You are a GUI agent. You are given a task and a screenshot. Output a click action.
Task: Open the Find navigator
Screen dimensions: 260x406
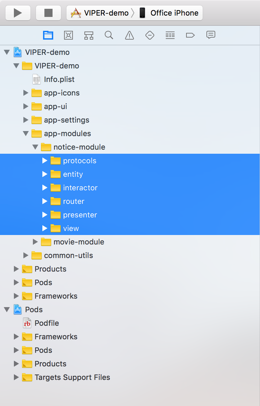tap(109, 35)
